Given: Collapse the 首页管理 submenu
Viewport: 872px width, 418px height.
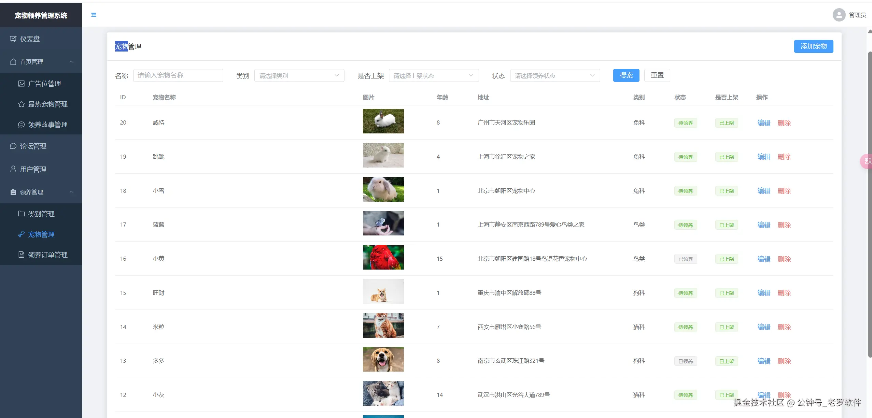Looking at the screenshot, I should (x=71, y=62).
